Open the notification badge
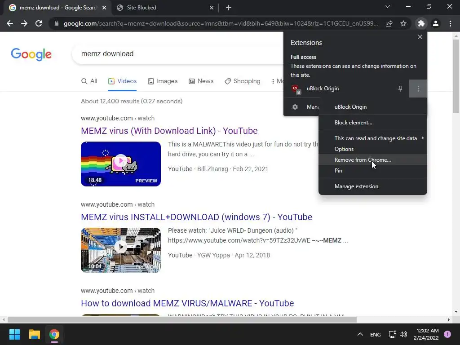Screen dimensions: 460x345 coord(447,334)
